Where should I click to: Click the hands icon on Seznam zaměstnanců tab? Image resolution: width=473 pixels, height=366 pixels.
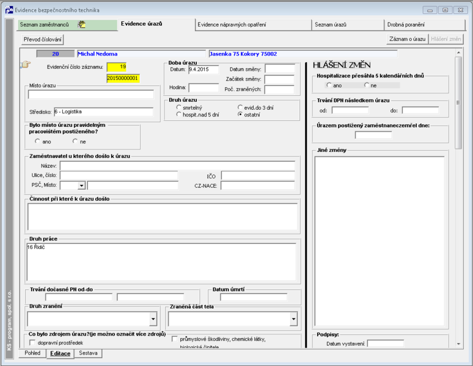point(81,24)
